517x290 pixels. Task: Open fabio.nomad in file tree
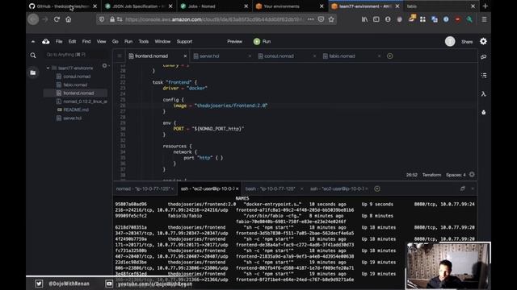75,85
